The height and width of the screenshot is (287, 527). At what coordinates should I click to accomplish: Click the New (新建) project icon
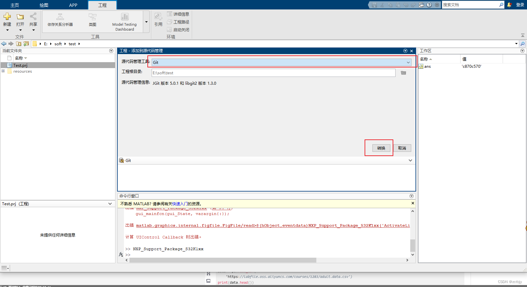coord(7,17)
